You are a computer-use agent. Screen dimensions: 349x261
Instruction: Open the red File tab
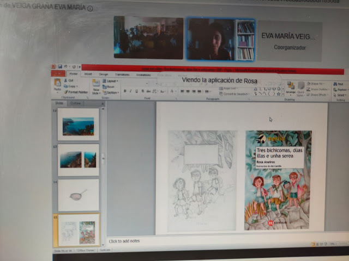(58, 73)
